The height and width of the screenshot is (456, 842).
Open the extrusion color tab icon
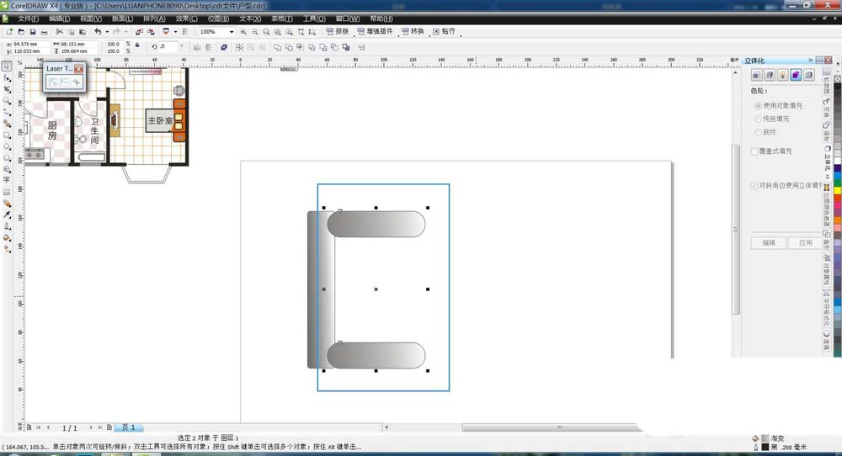[x=796, y=75]
